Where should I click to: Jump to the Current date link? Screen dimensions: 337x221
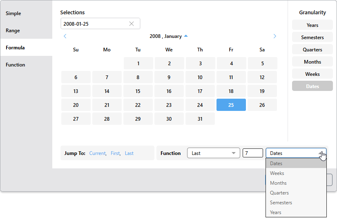click(x=97, y=153)
